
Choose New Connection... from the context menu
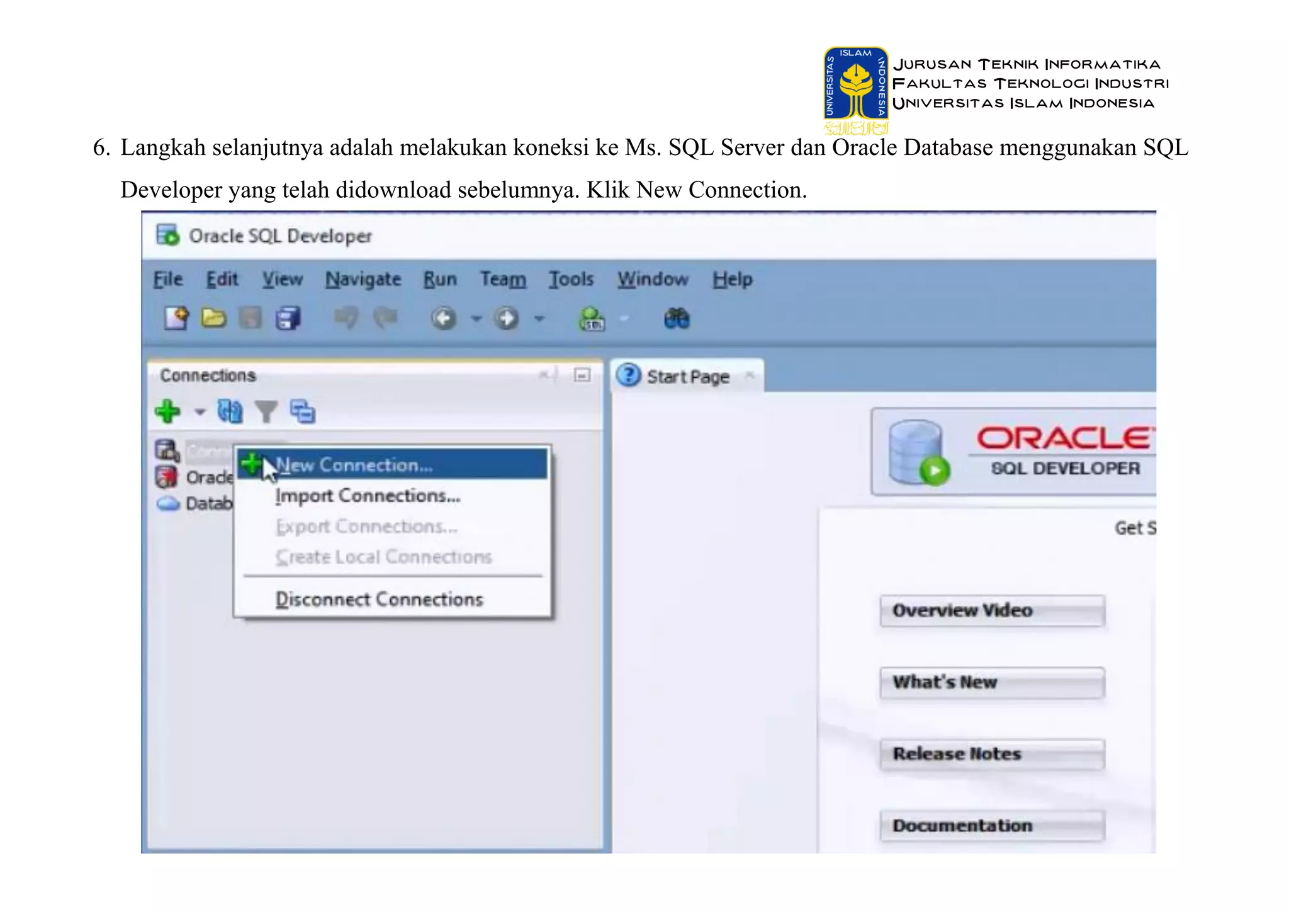pos(393,464)
